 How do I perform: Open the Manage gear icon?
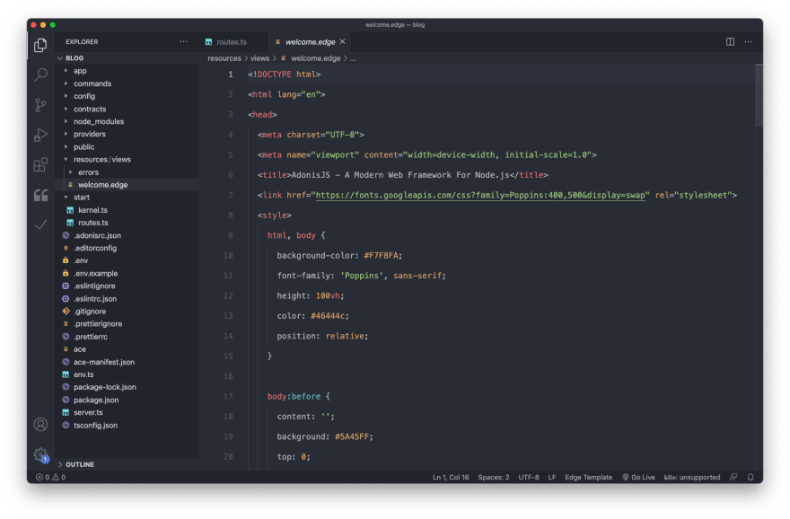[40, 455]
